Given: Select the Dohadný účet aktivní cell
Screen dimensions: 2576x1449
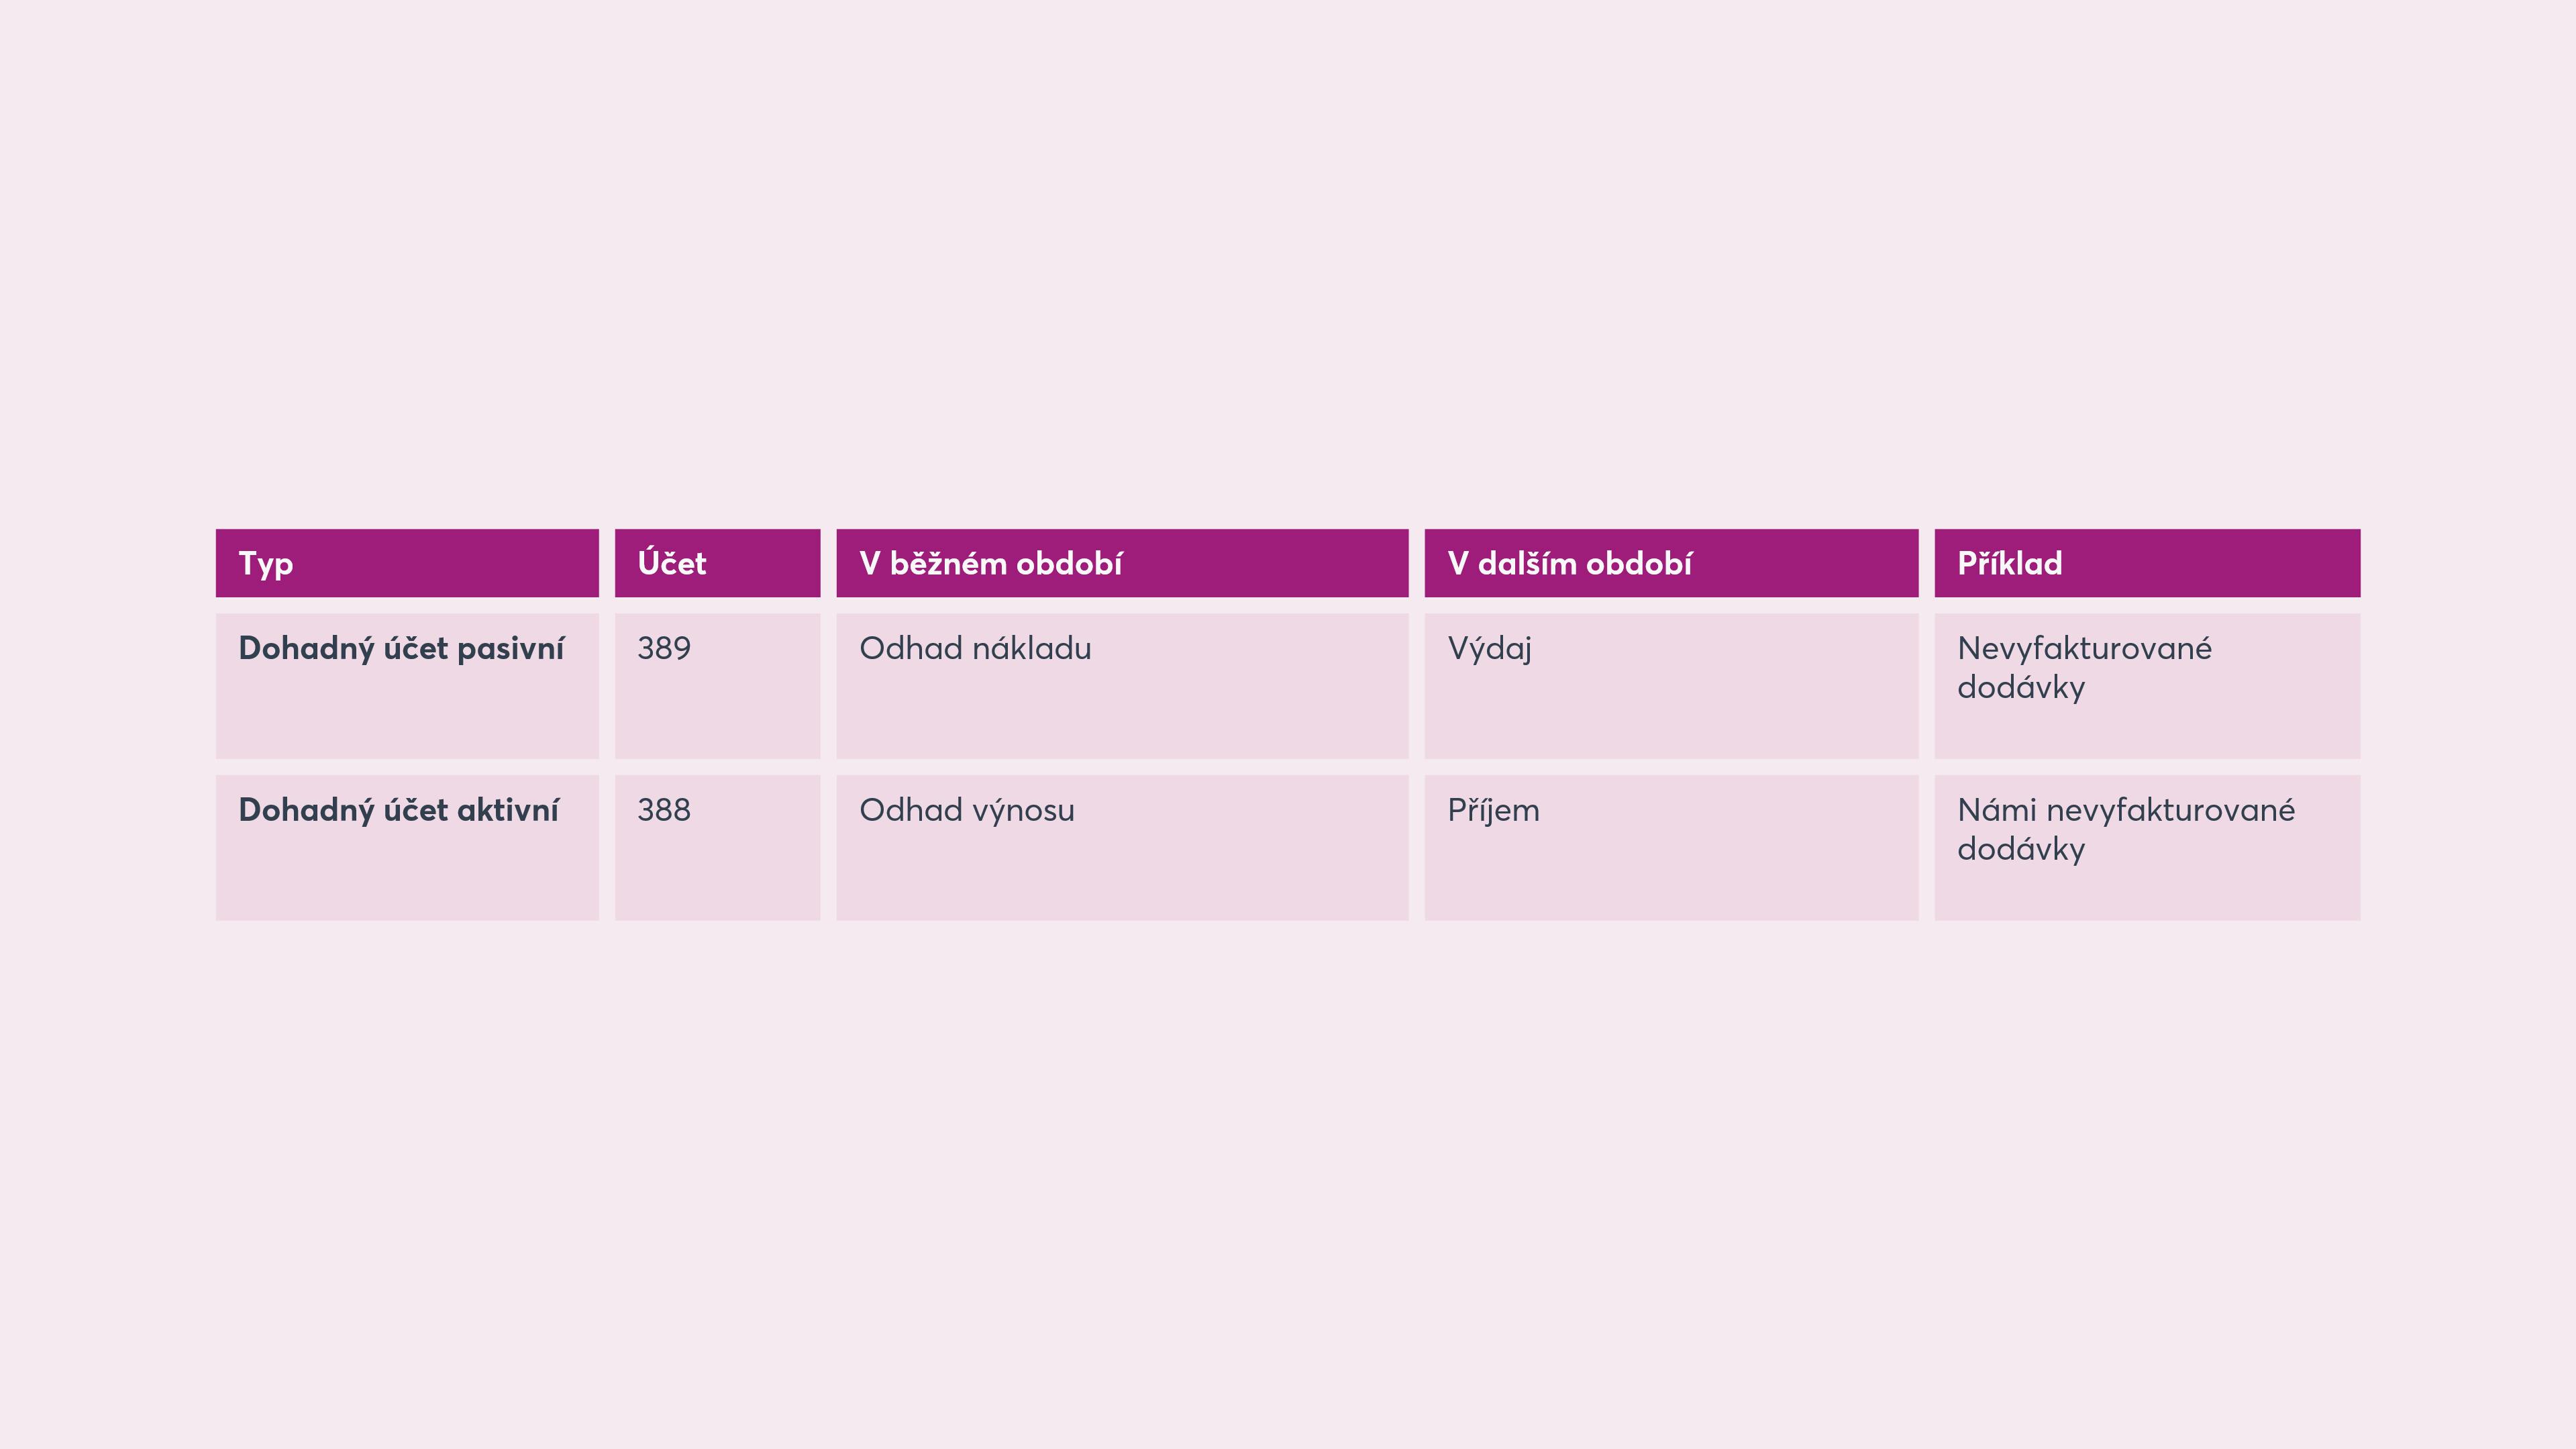Looking at the screenshot, I should pos(407,847).
